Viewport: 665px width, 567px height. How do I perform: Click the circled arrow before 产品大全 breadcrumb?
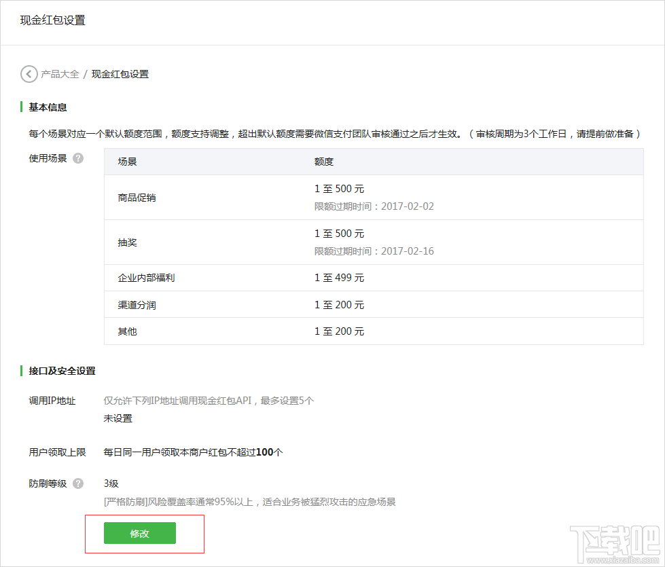click(29, 74)
